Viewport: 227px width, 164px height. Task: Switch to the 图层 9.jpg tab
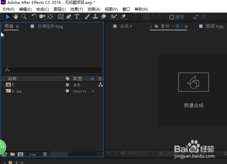[x=215, y=26]
